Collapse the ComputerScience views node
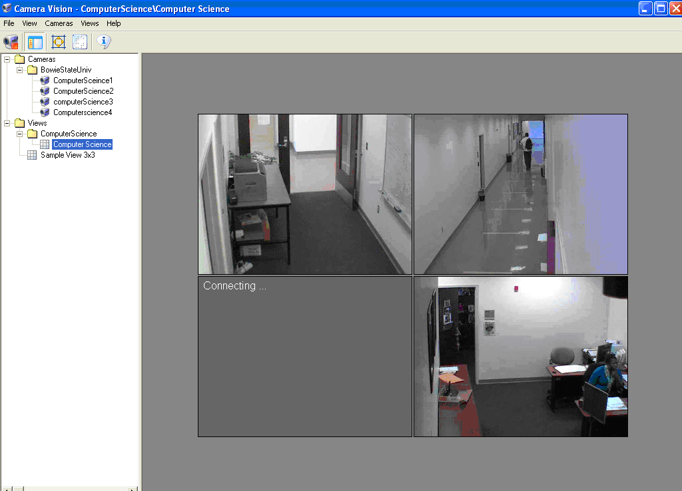Screen dimensions: 682x491 point(19,134)
